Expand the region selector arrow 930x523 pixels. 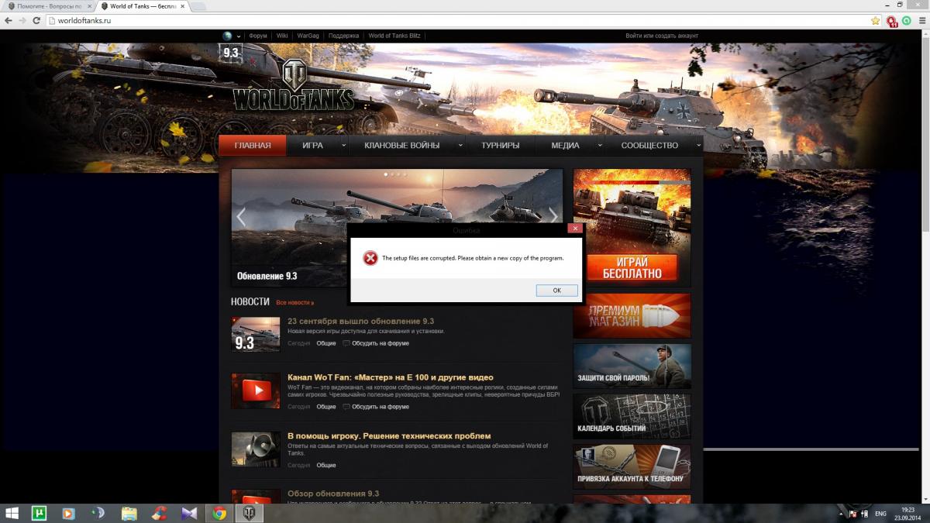(x=239, y=36)
